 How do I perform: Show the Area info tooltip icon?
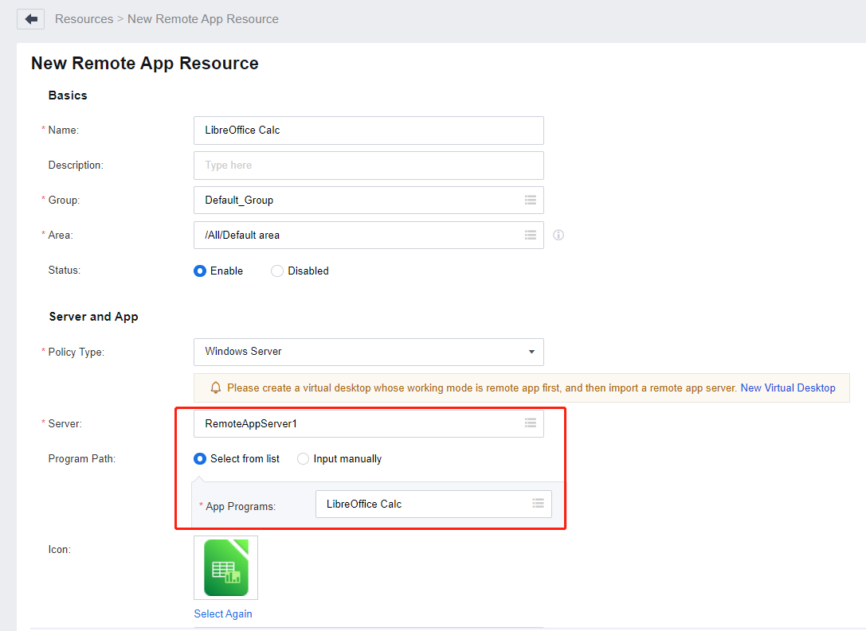click(558, 235)
